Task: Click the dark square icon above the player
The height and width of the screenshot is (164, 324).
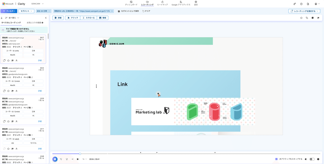Action: (x=313, y=18)
